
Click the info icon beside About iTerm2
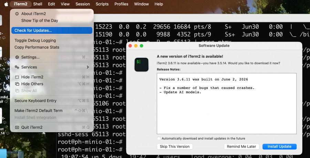click(x=17, y=14)
